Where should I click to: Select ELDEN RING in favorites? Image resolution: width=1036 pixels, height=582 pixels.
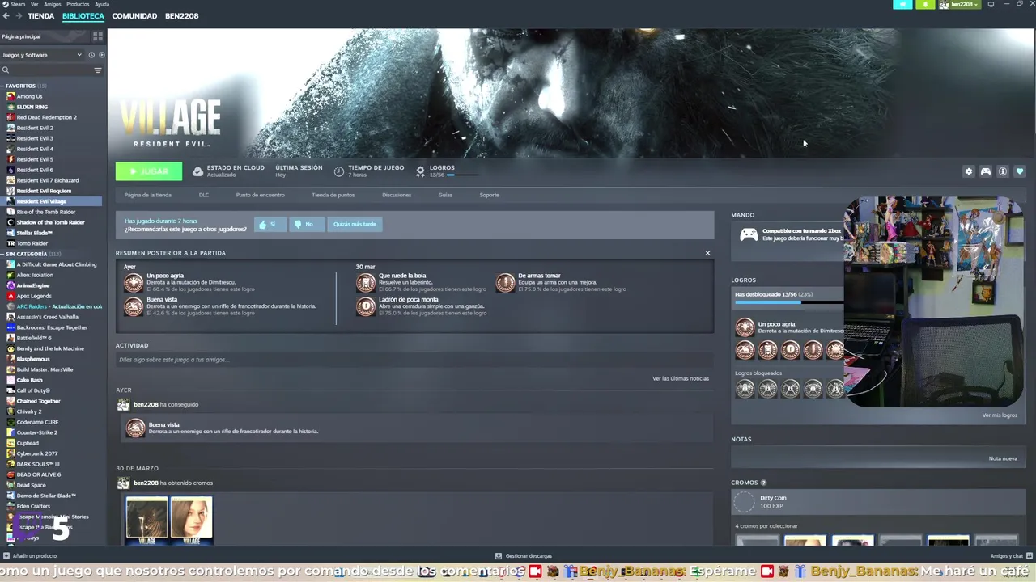[32, 107]
